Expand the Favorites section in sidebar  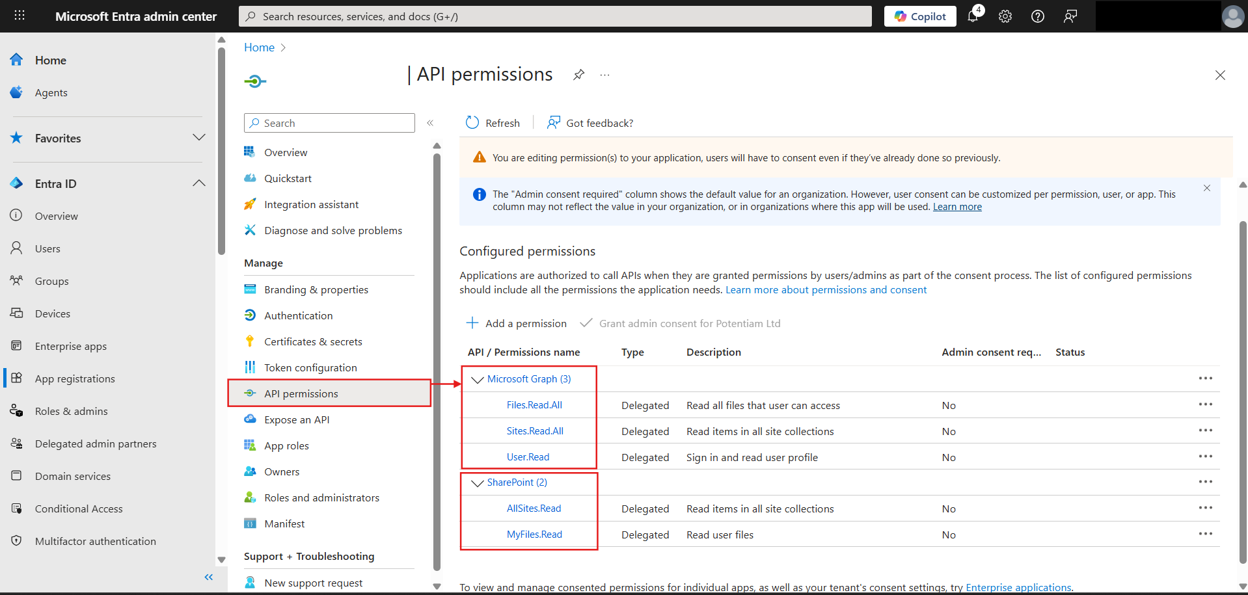tap(199, 138)
